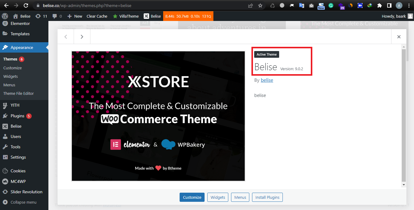Reload the current browser page
Image resolution: width=414 pixels, height=210 pixels.
[26, 5]
